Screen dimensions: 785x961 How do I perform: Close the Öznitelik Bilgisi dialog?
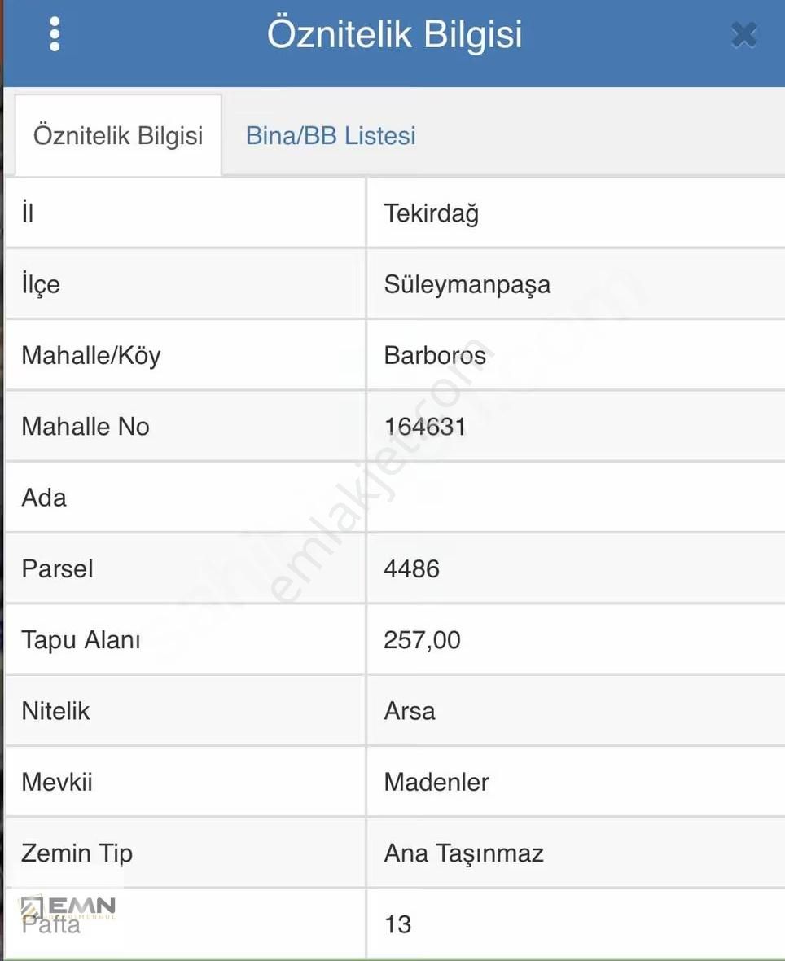744,35
